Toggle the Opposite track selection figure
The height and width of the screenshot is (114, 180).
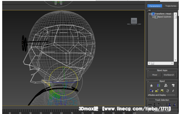point(174,105)
